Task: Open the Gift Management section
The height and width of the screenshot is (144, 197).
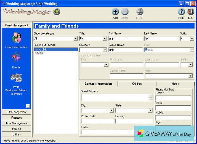Action: pyautogui.click(x=16, y=112)
